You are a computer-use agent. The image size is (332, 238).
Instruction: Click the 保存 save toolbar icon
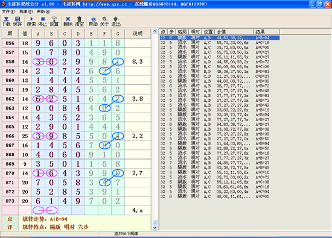tap(18, 22)
